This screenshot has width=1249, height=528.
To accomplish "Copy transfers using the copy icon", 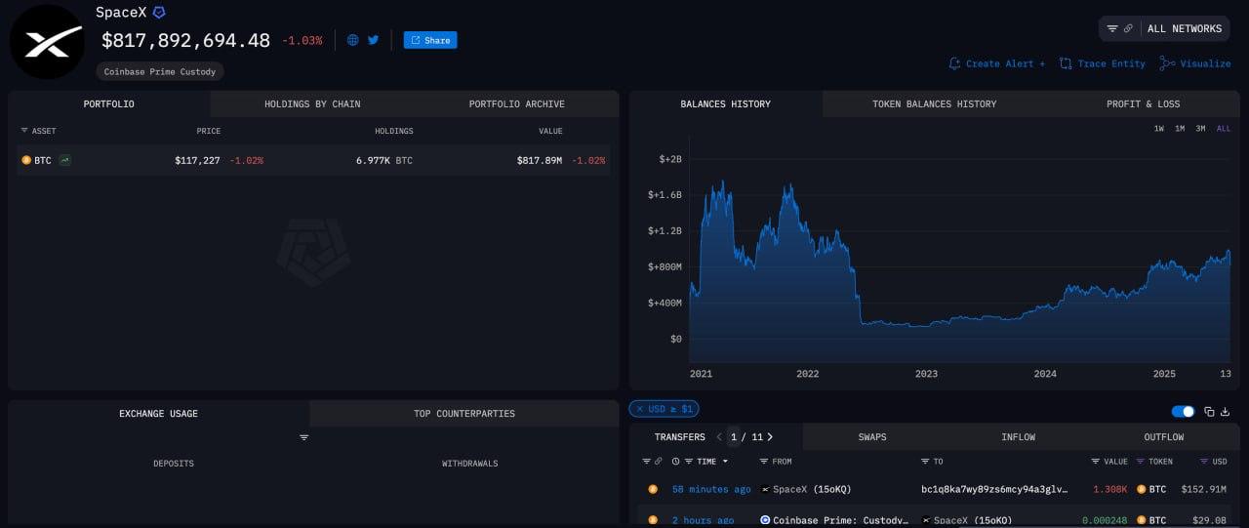I will coord(1209,412).
